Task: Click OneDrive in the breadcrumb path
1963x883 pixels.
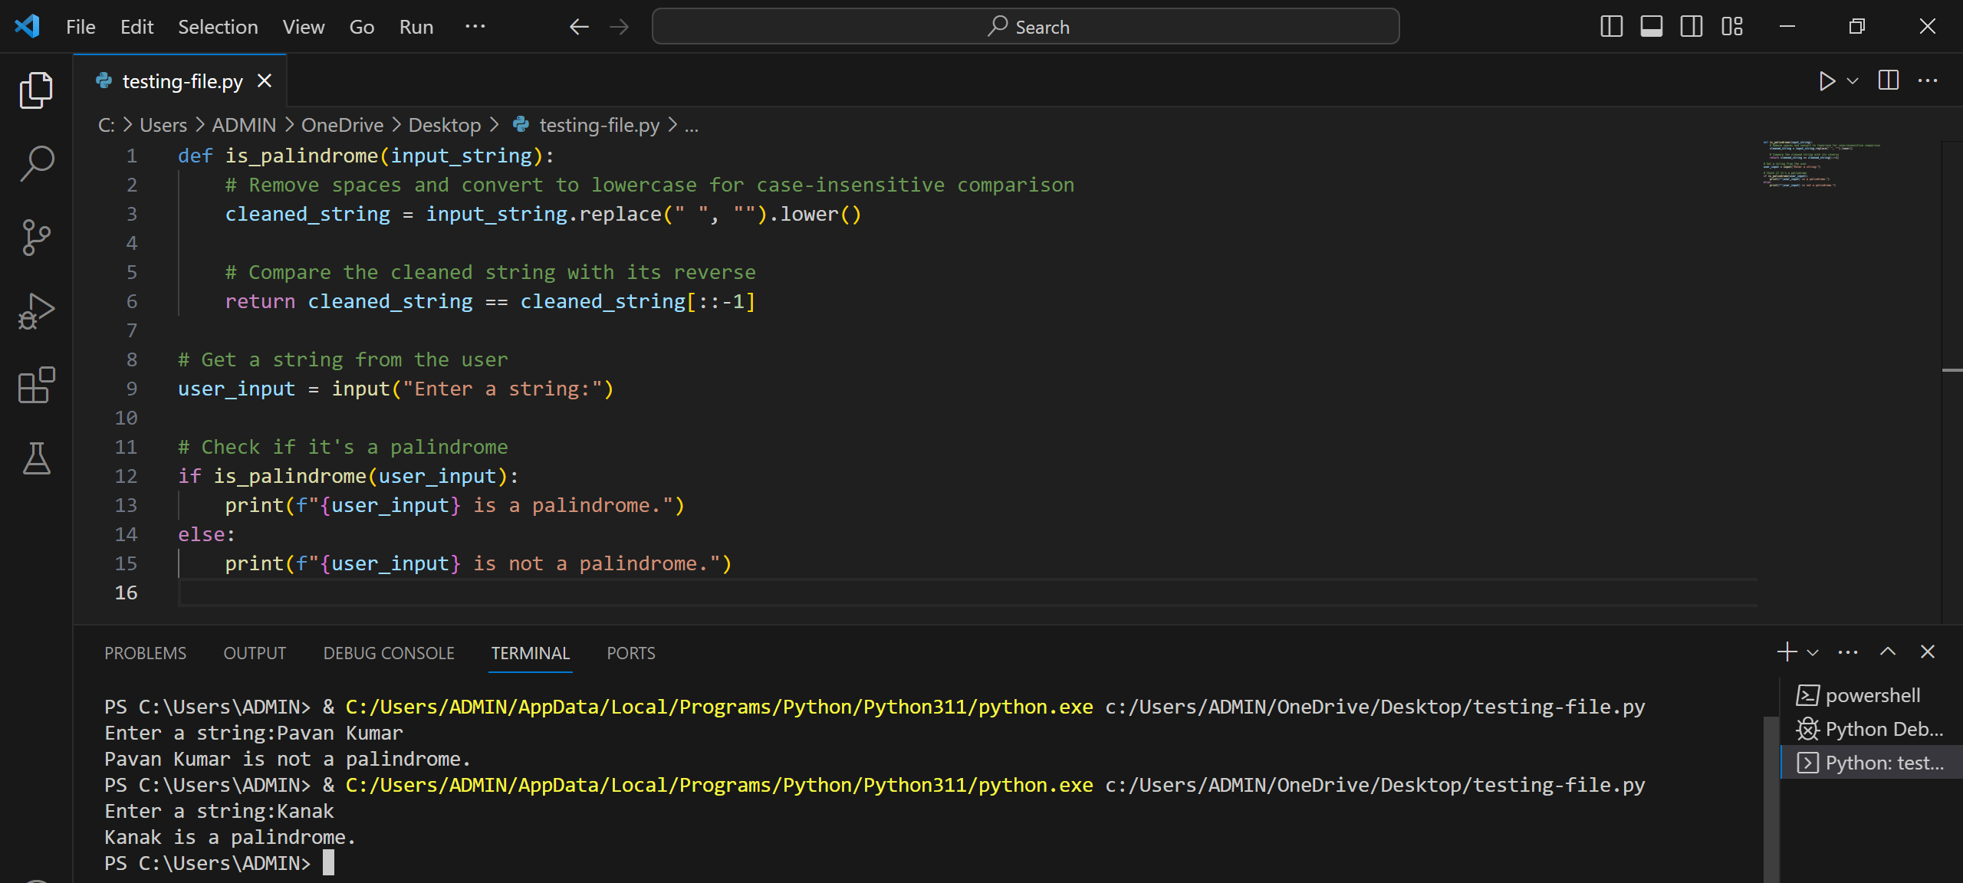Action: (x=342, y=125)
